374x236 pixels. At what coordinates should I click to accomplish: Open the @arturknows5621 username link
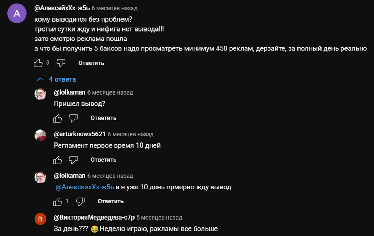pyautogui.click(x=80, y=134)
